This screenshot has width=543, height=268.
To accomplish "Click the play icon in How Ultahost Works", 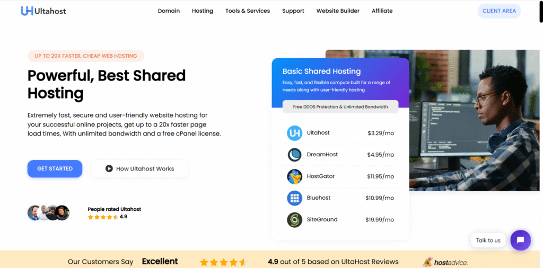I will coord(109,169).
